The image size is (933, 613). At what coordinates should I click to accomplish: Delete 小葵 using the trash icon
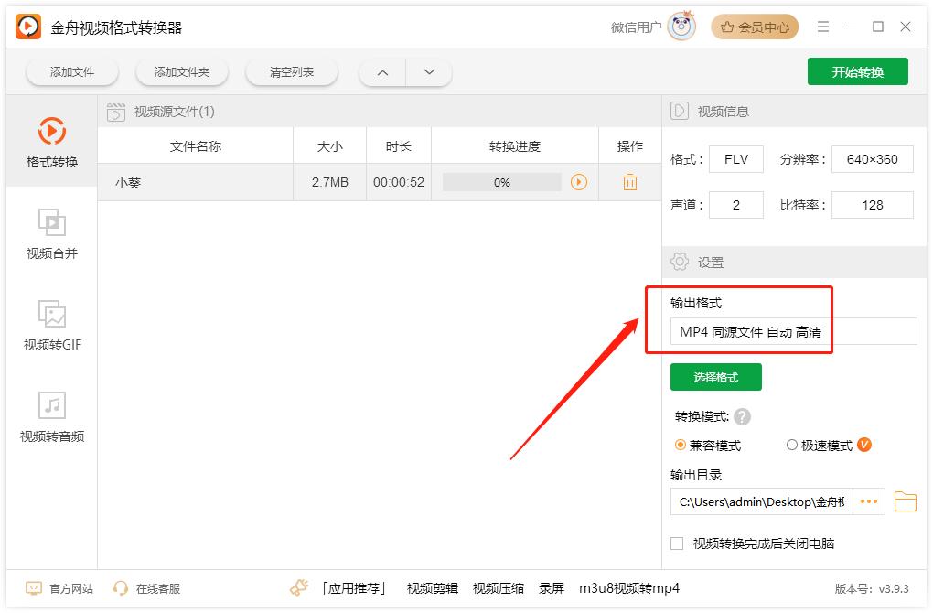point(629,181)
